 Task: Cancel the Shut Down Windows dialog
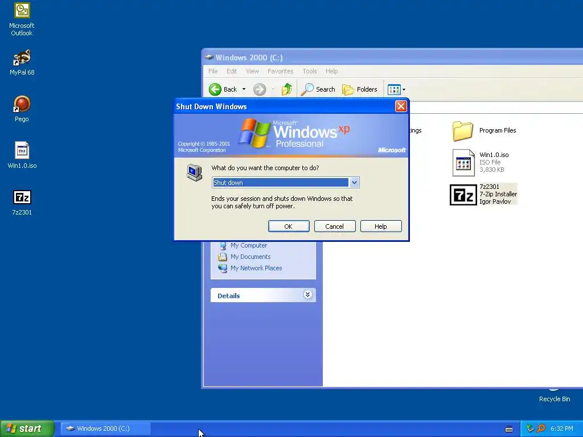(335, 226)
